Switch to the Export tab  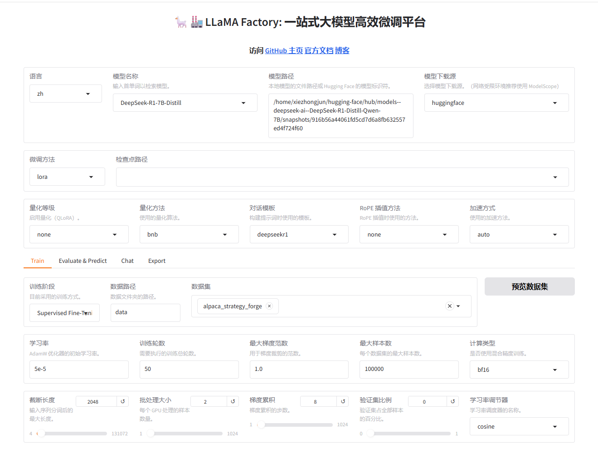[157, 261]
